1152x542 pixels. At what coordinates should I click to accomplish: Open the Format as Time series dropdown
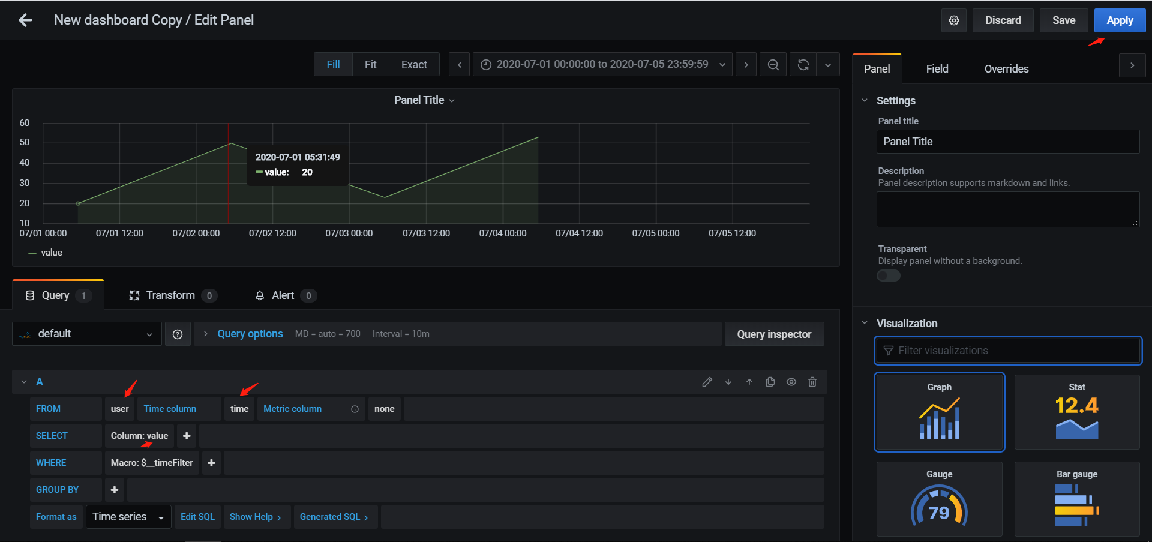pyautogui.click(x=128, y=516)
